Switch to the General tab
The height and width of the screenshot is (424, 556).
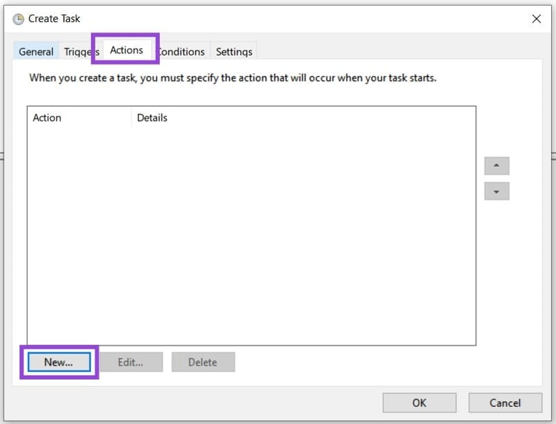[x=36, y=51]
